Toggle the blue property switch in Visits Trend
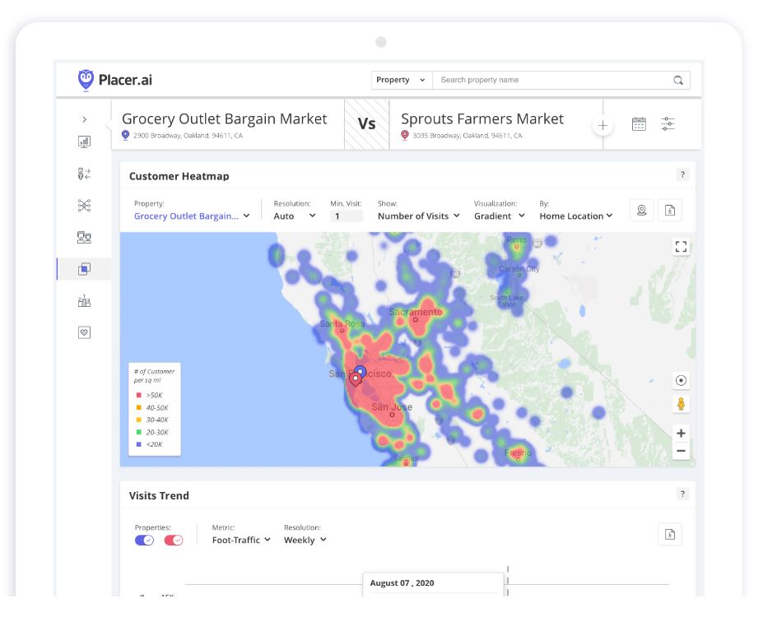 (x=144, y=541)
